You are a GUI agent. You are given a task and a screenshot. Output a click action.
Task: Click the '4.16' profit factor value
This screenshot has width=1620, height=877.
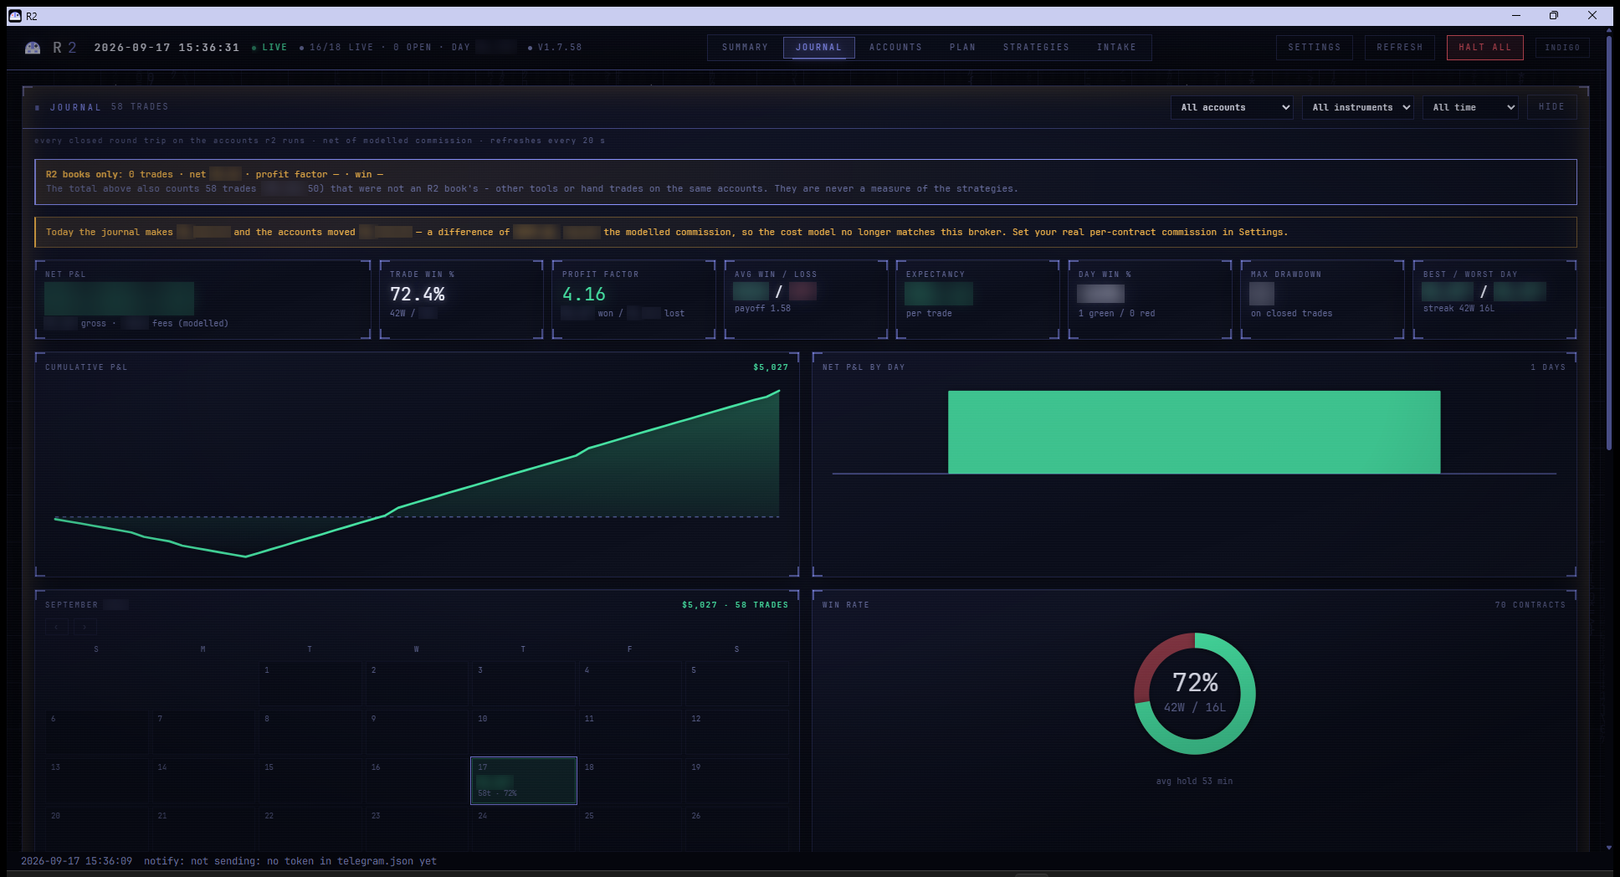click(x=584, y=295)
